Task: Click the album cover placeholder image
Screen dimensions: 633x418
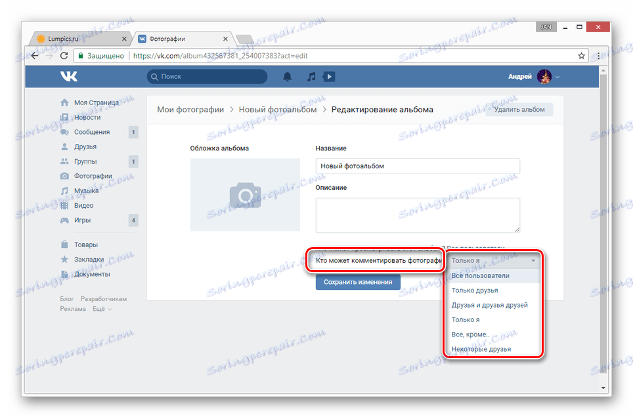Action: point(245,195)
